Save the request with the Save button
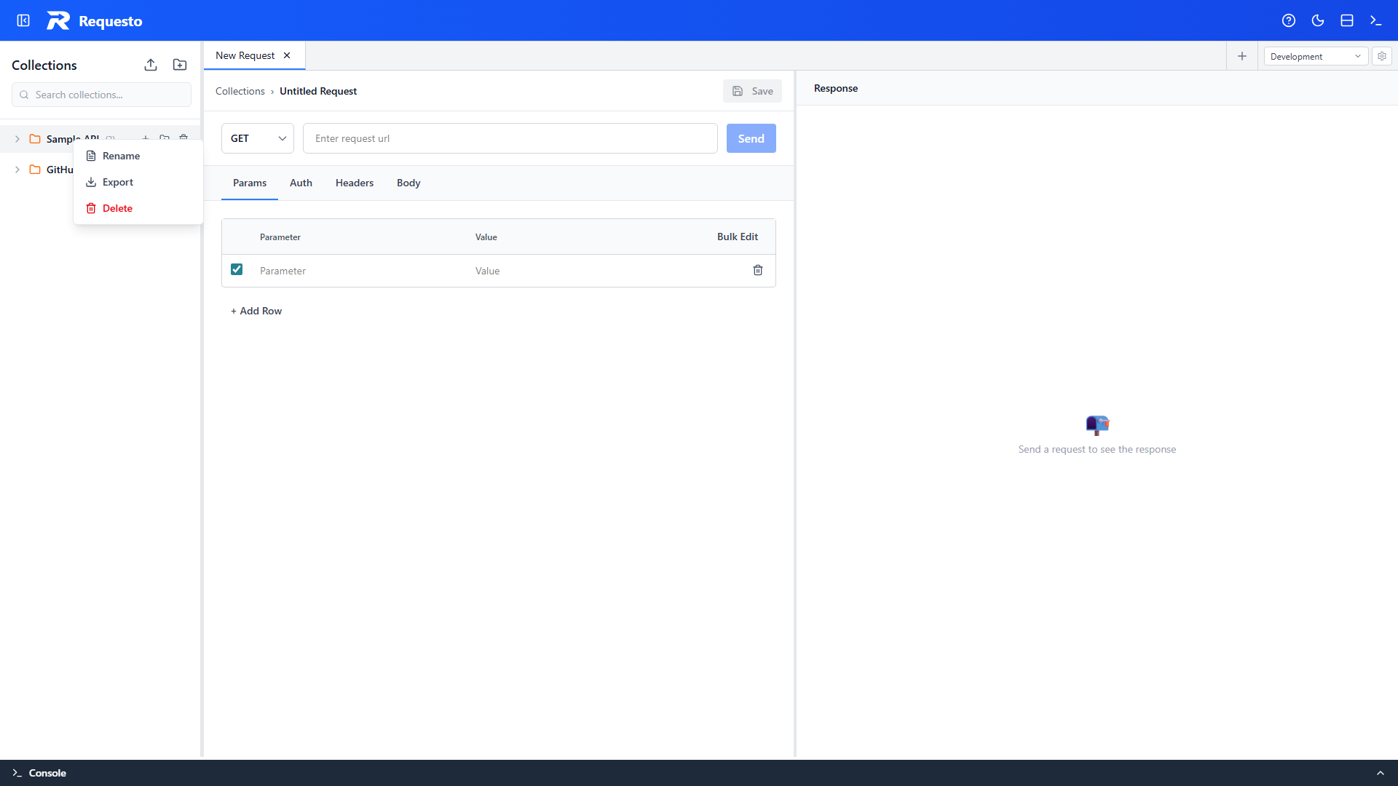1398x786 pixels. tap(752, 90)
